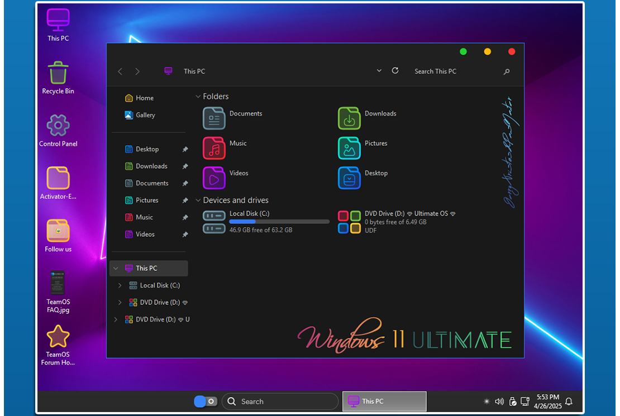Open the Videos folder icon

[214, 178]
